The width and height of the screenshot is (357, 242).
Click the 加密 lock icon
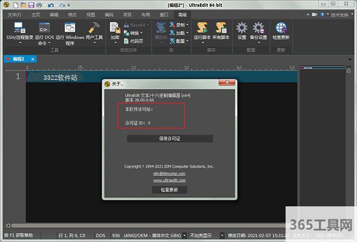[115, 29]
